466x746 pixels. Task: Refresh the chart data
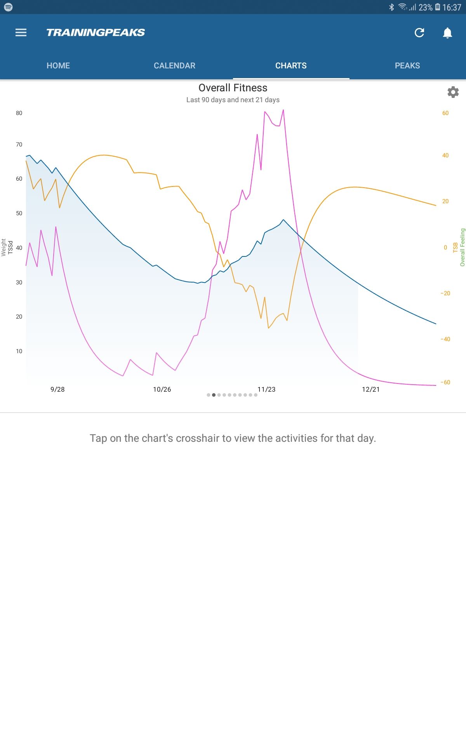tap(419, 33)
